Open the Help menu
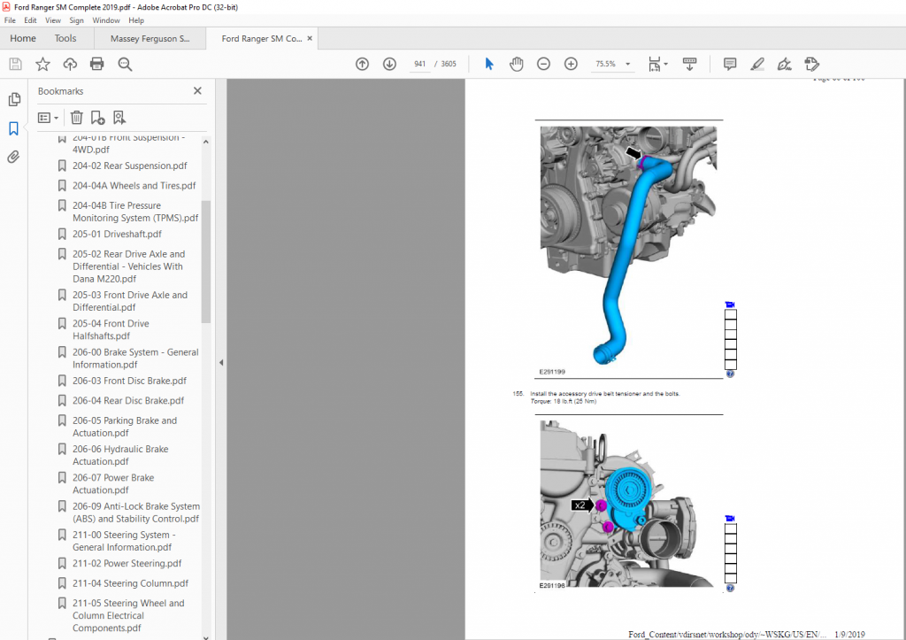Viewport: 906px width, 640px height. tap(136, 20)
